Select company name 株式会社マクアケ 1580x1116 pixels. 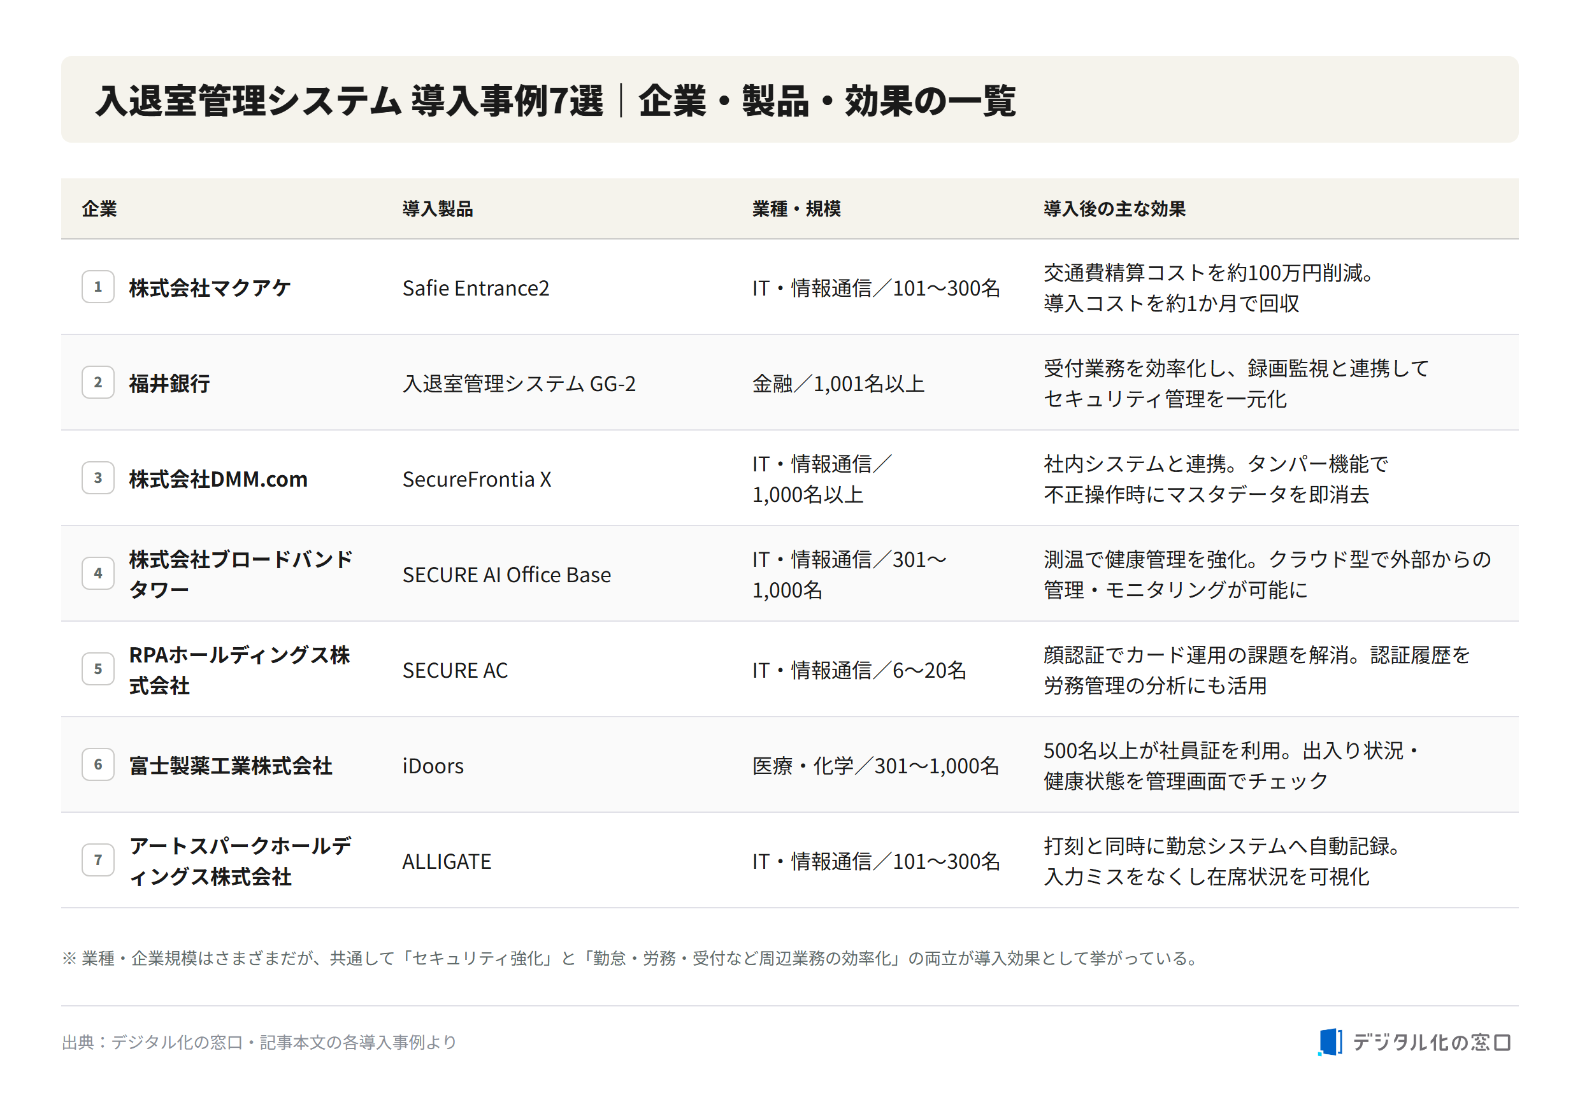210,288
